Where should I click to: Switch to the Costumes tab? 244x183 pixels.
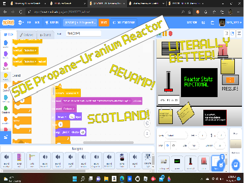coord(26,35)
